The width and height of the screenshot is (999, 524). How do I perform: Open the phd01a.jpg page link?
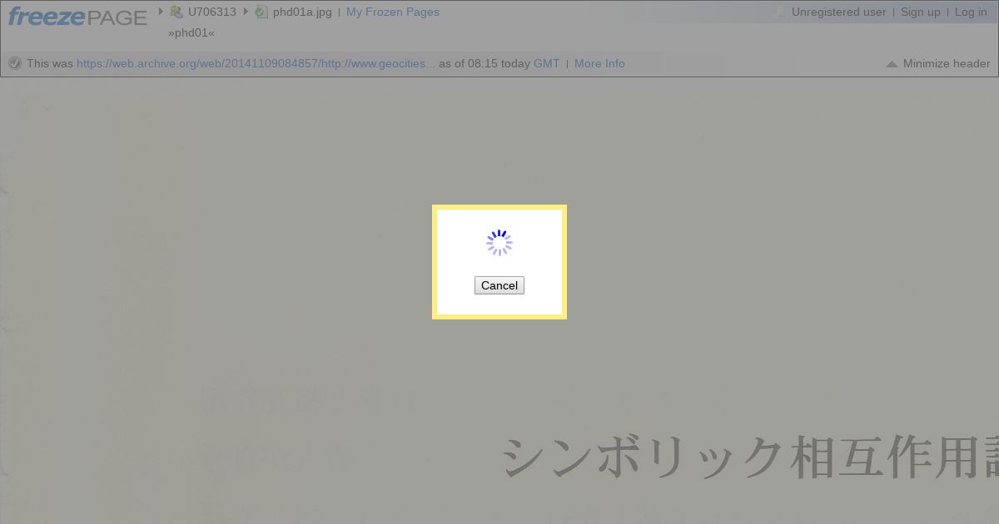(302, 12)
